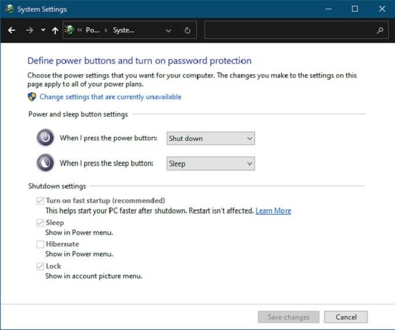This screenshot has width=395, height=330.
Task: Toggle the Lock checkbox
Action: pos(40,266)
